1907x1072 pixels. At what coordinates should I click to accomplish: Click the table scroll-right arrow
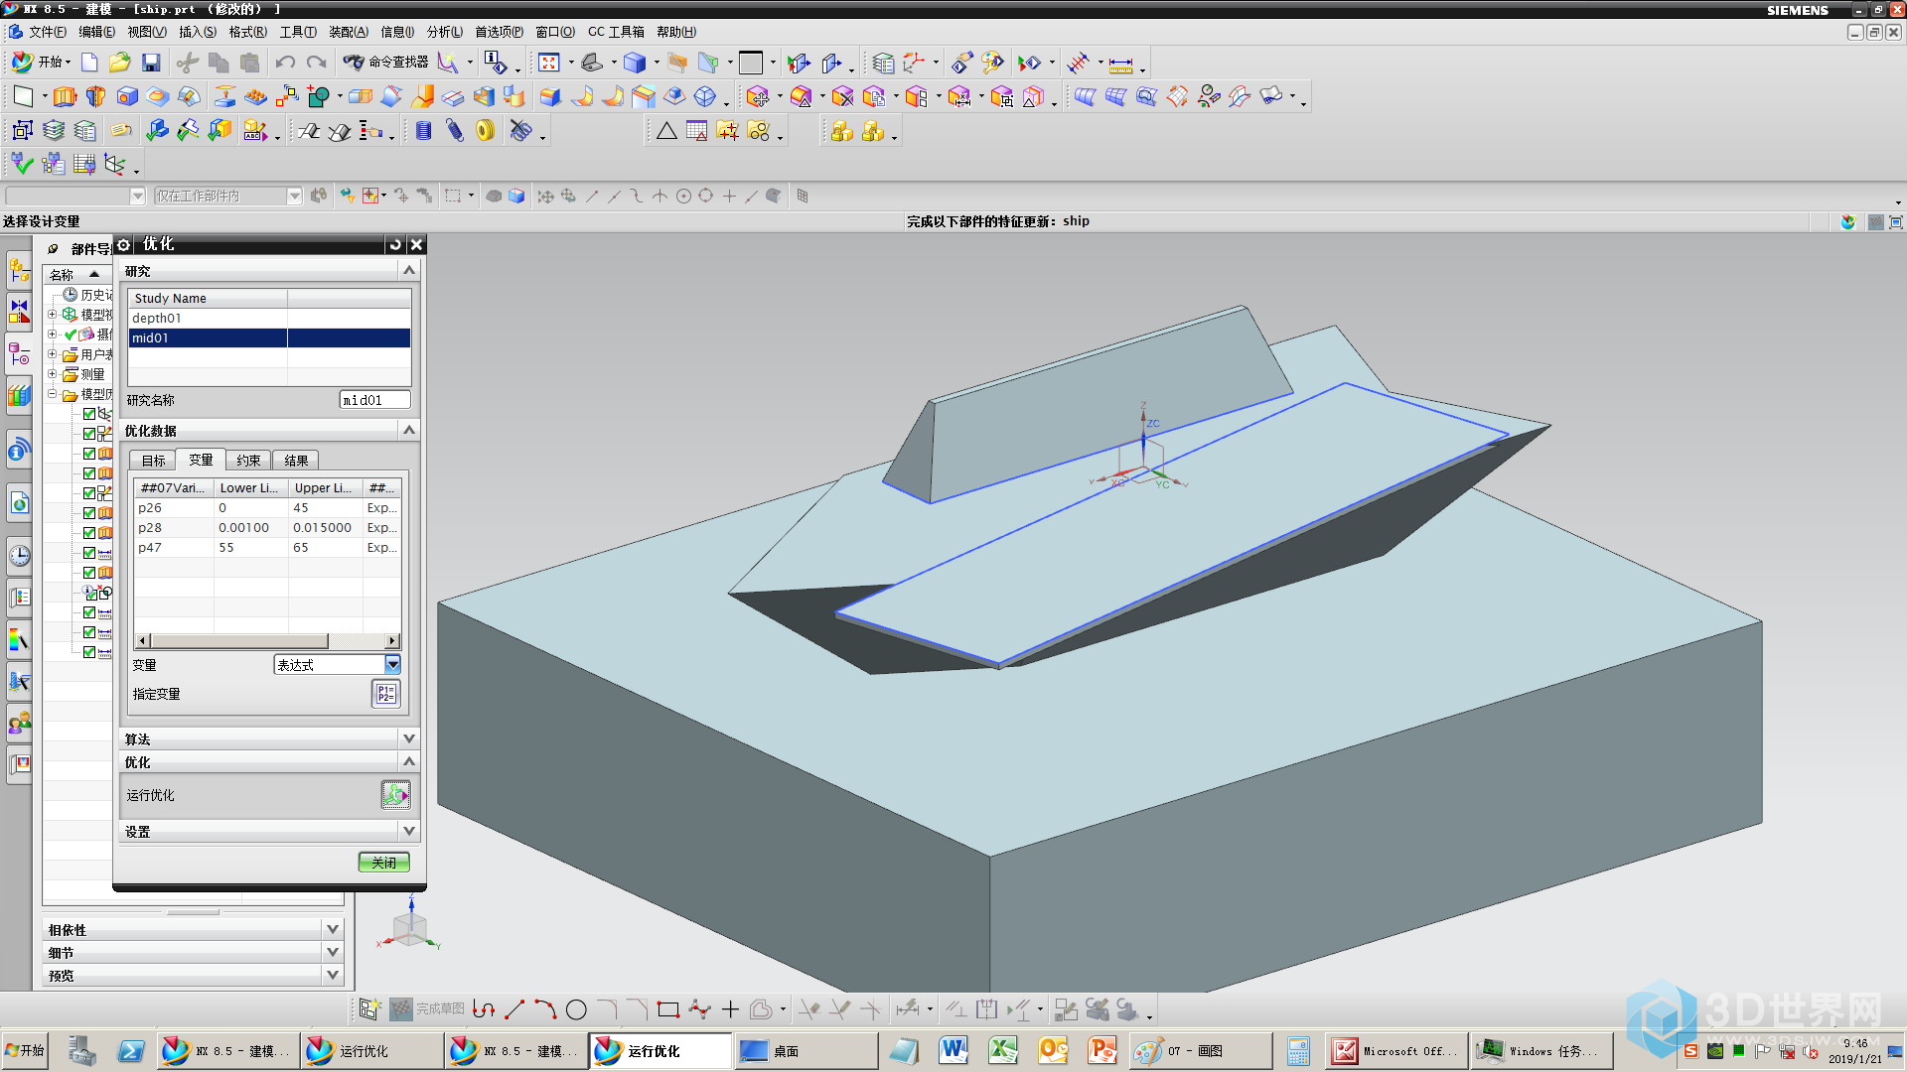coord(392,641)
